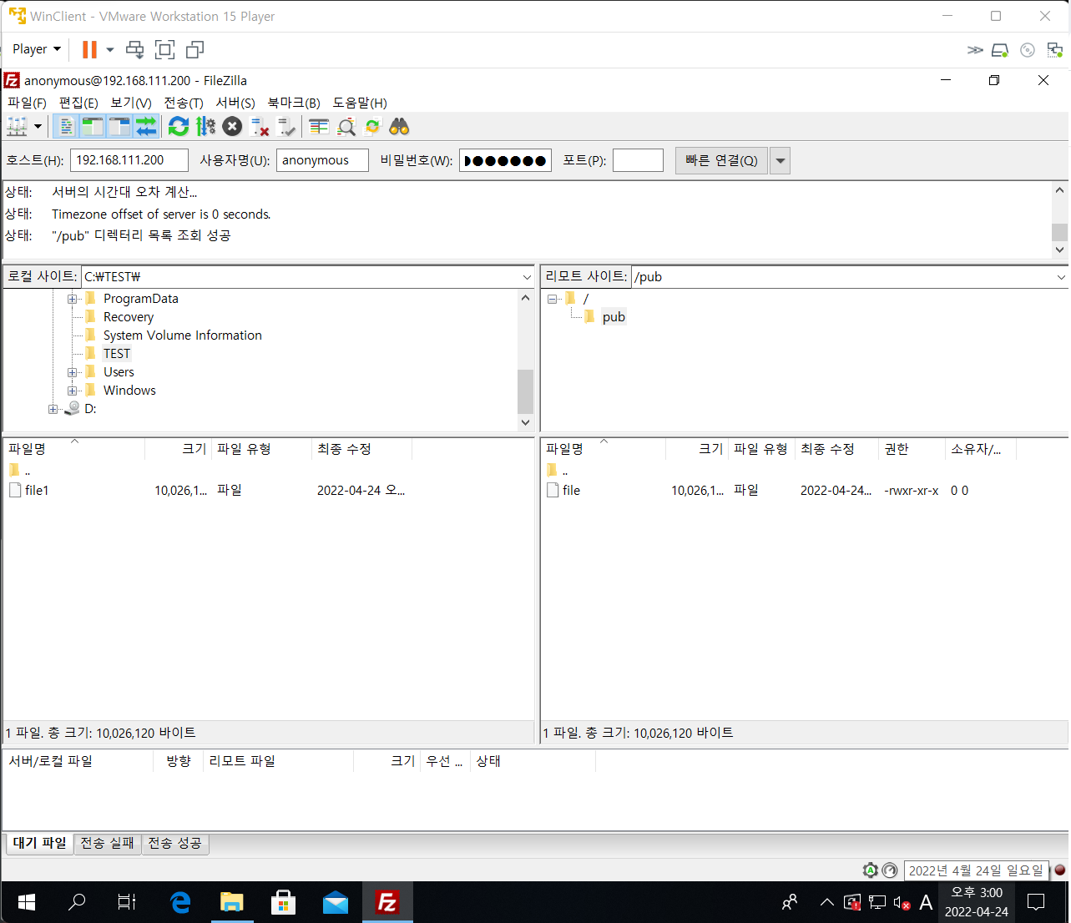Pause the VMware virtual machine
This screenshot has width=1071, height=923.
pos(89,50)
